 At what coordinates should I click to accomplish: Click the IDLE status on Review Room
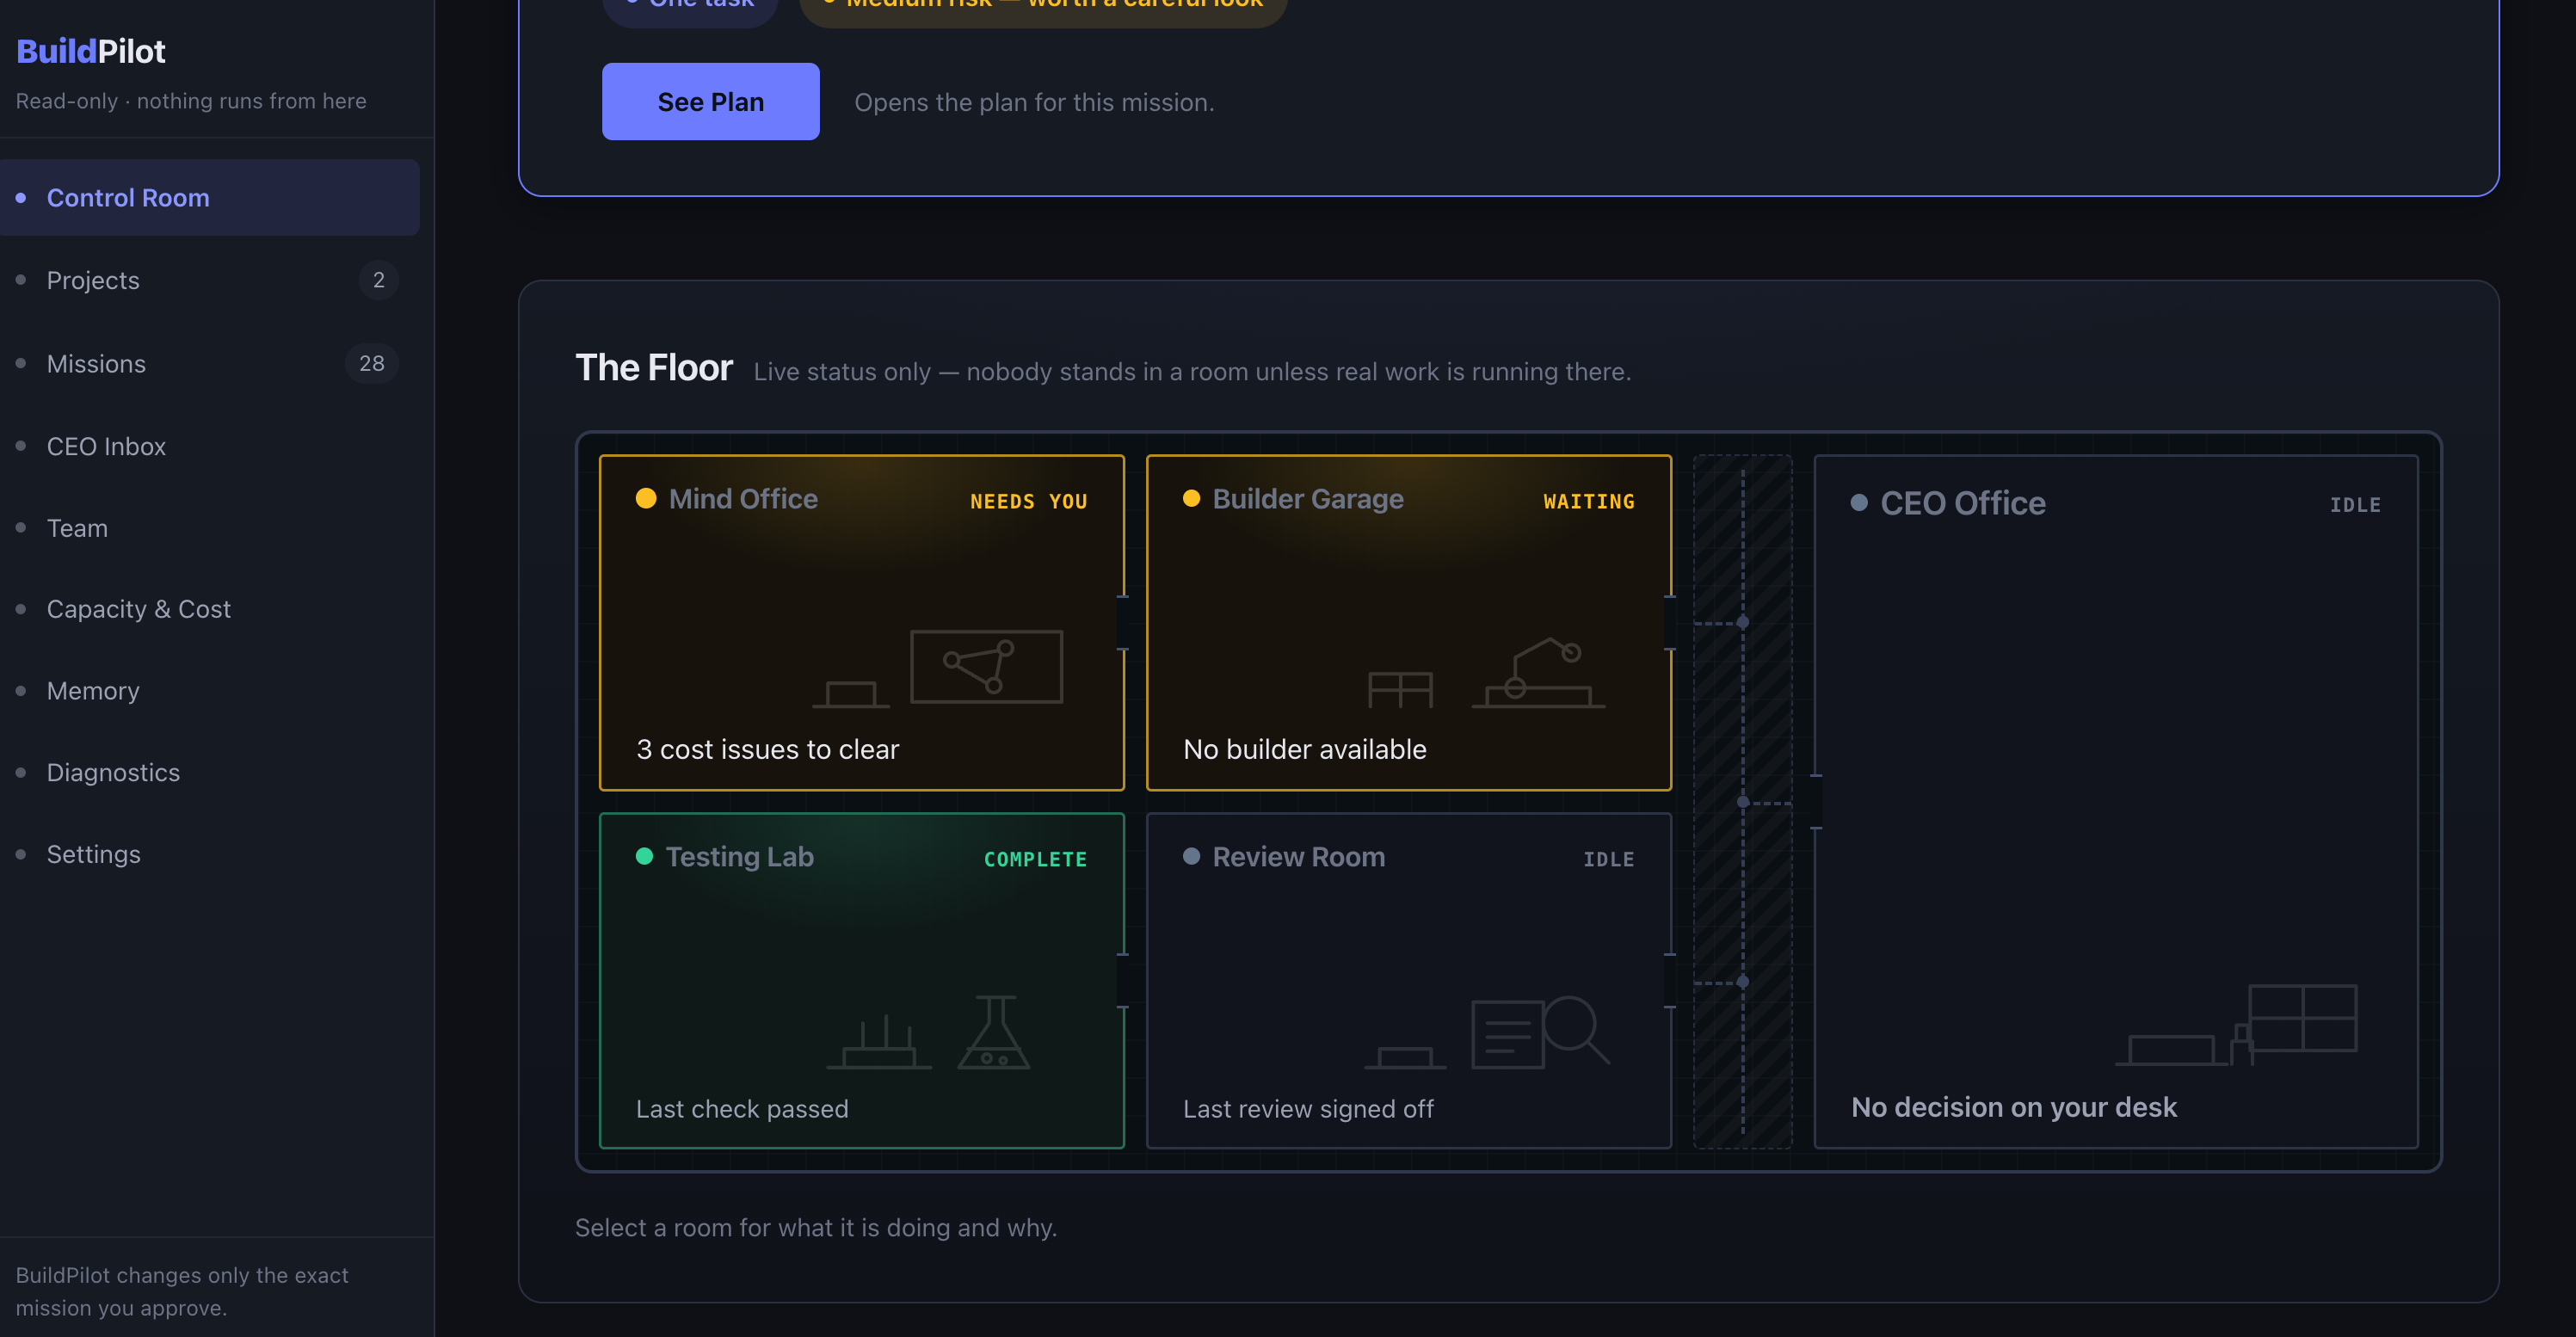[x=1609, y=860]
